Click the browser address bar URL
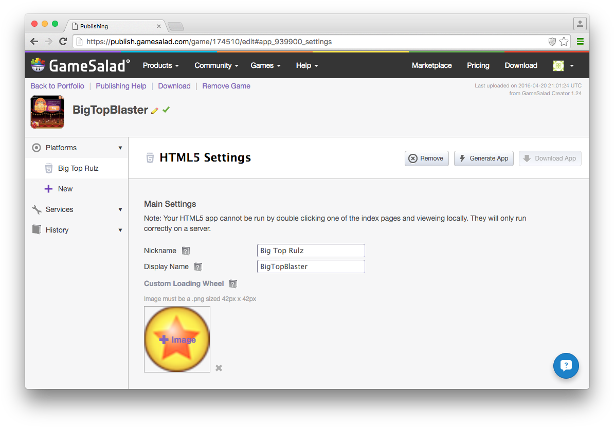Viewport: 614px width, 427px height. tap(209, 42)
